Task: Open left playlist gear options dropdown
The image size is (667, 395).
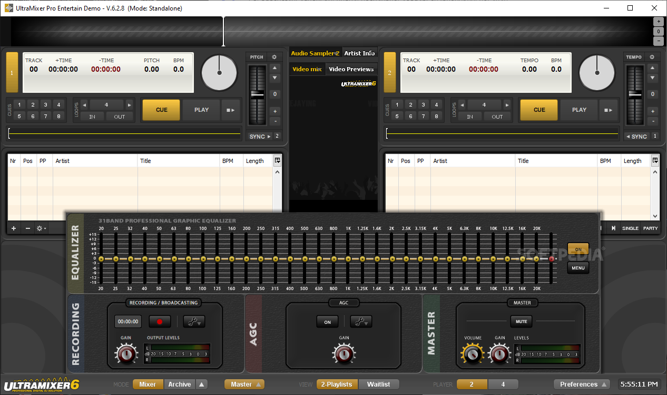Action: (x=41, y=228)
